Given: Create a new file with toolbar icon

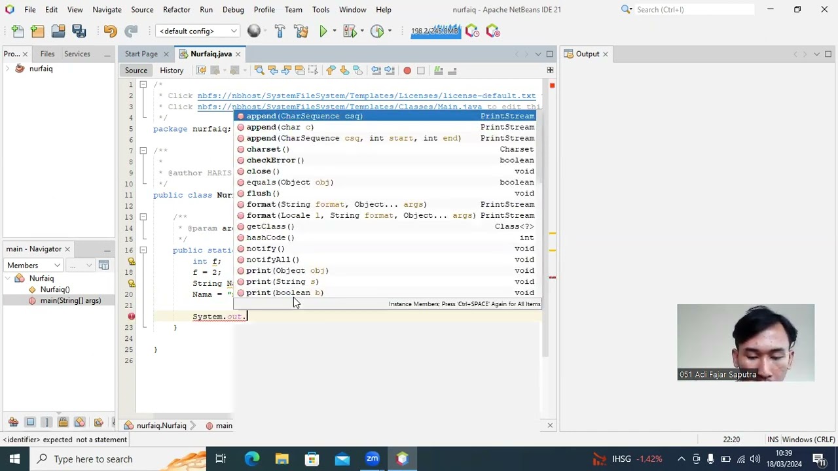Looking at the screenshot, I should [18, 31].
